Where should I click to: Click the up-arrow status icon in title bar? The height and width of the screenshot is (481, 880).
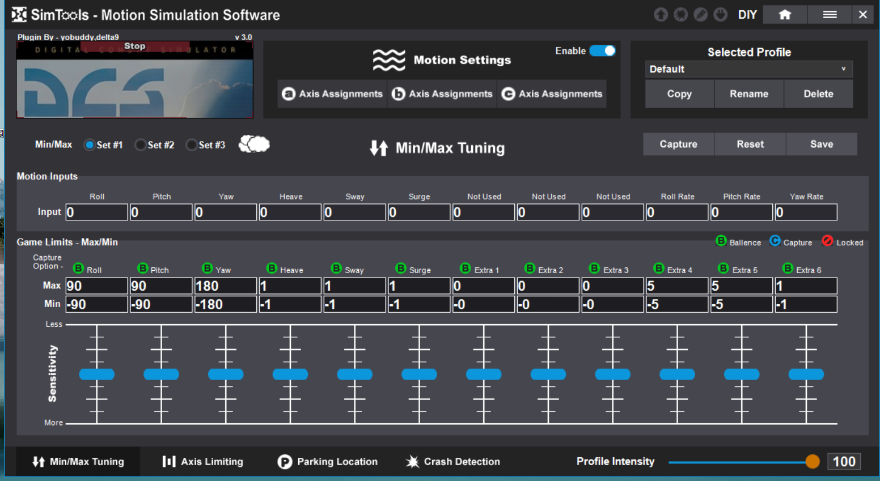[661, 14]
